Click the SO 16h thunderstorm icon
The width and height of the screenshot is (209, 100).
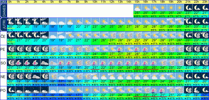tap(146, 62)
